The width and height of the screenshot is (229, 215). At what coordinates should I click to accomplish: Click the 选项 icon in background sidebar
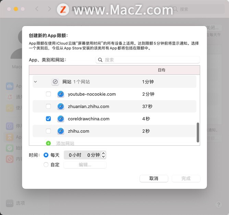pos(10,203)
